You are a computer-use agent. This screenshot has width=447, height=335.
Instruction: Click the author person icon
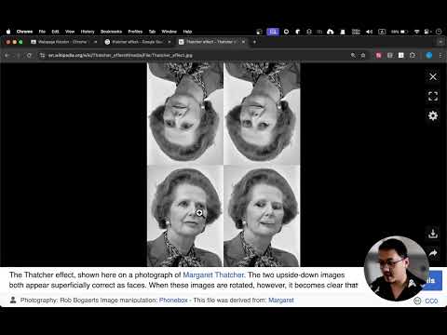tap(13, 300)
